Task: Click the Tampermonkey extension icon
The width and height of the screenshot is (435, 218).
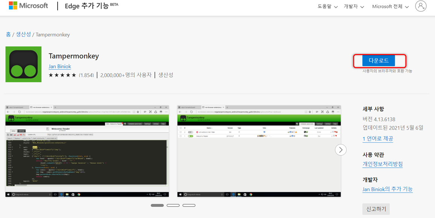Action: tap(24, 64)
